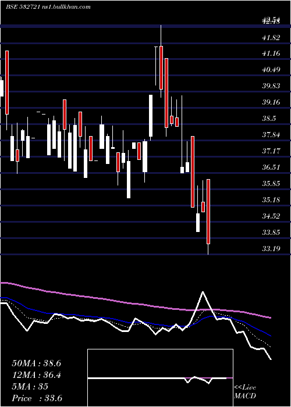Click the 40.49 price axis label

271,70
